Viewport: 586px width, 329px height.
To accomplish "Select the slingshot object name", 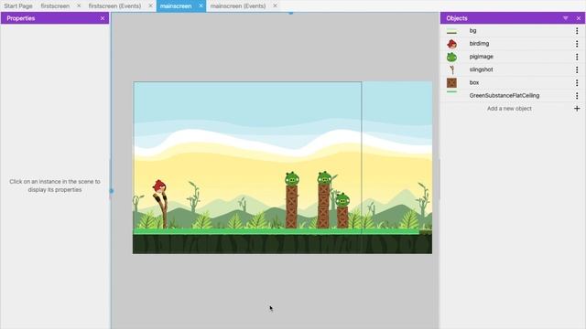I will point(481,69).
